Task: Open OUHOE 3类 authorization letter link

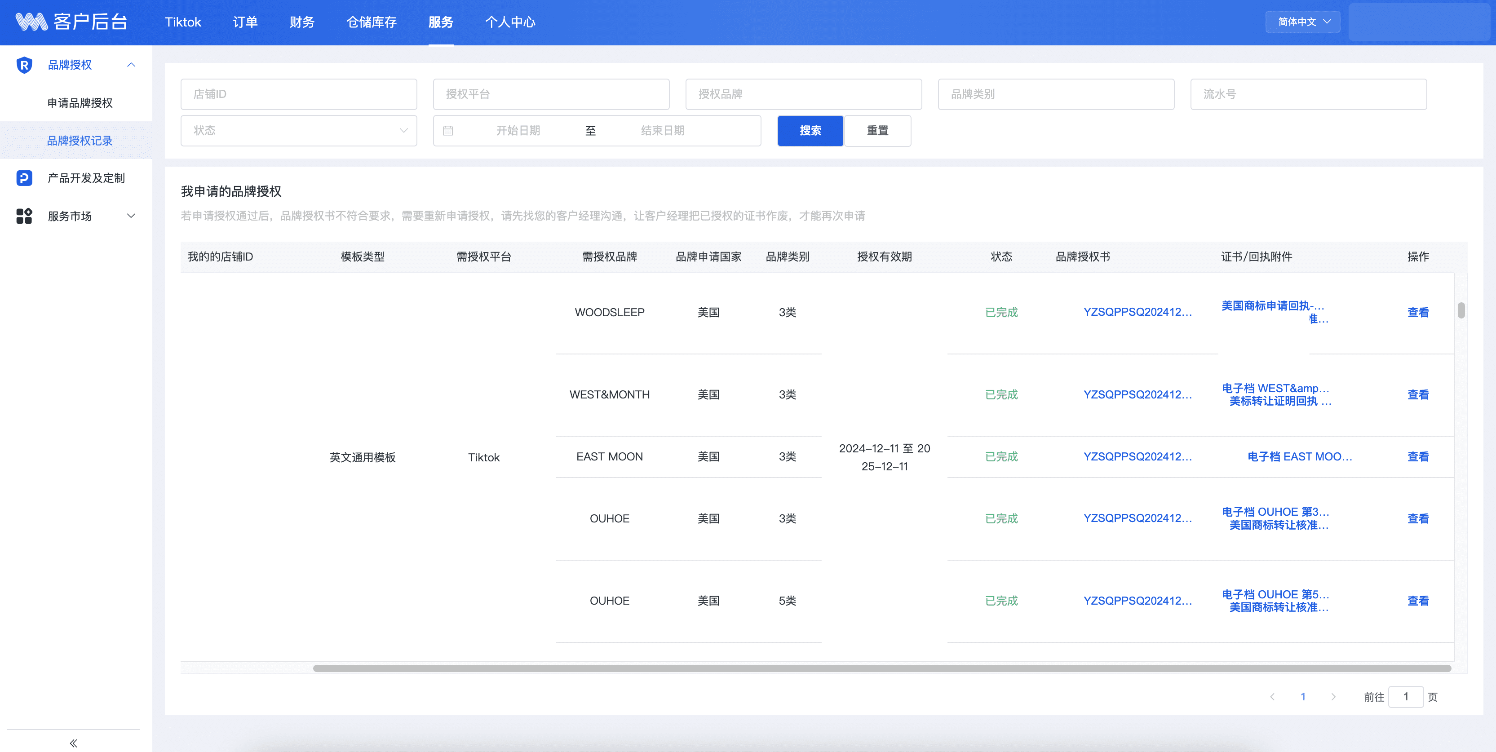Action: tap(1137, 518)
